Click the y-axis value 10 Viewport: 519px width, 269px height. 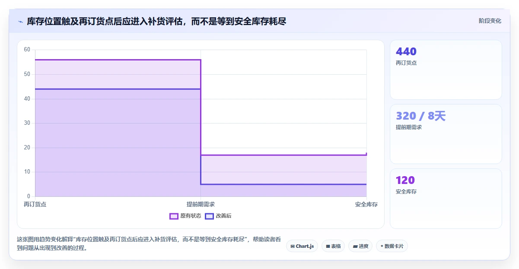coord(27,172)
